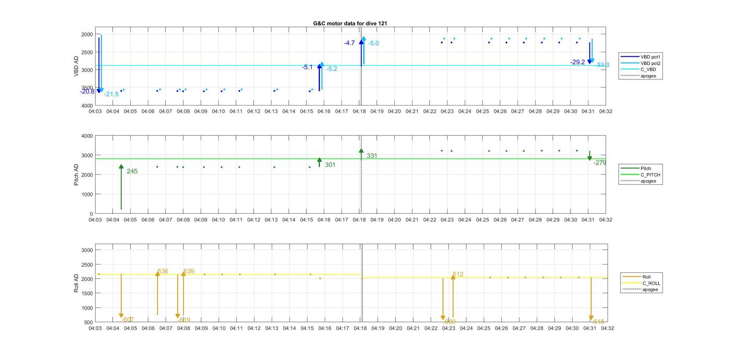The width and height of the screenshot is (732, 362).
Task: Click the "04:32" tick on the VBD plot
Action: point(606,111)
